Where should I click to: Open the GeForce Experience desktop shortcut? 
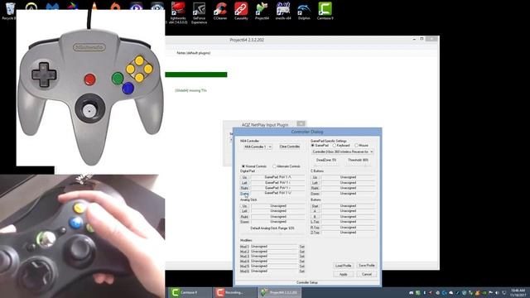coord(199,12)
